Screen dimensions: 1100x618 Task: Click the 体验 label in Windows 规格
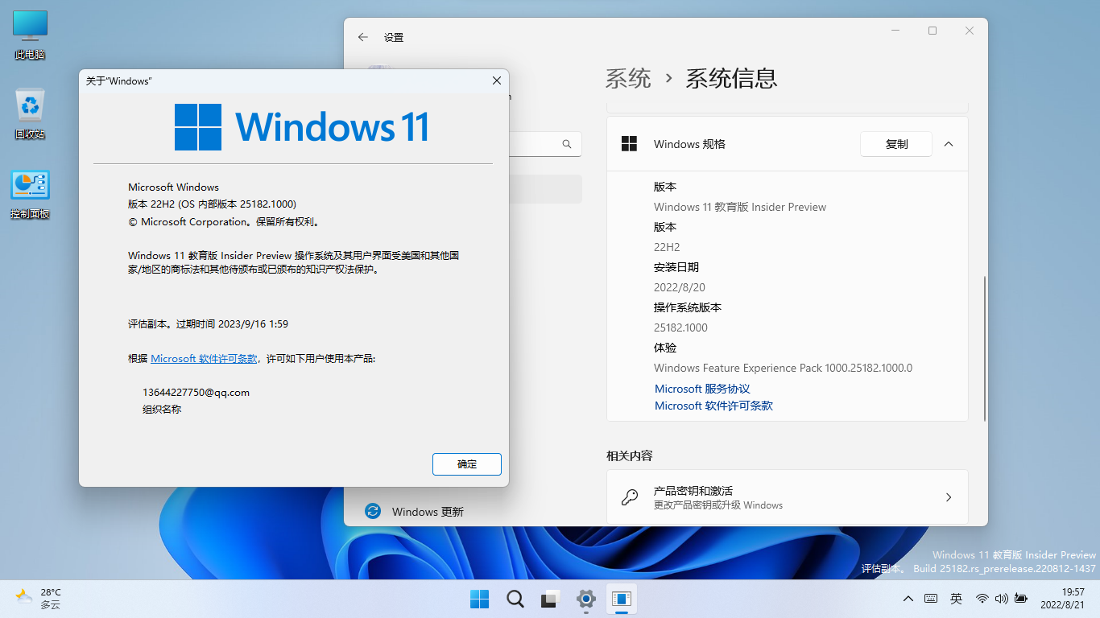click(x=665, y=348)
